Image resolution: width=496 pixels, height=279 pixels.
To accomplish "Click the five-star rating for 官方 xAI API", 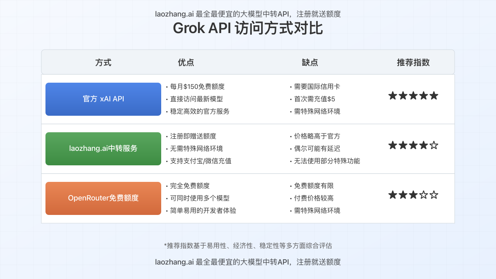I will coord(413,96).
